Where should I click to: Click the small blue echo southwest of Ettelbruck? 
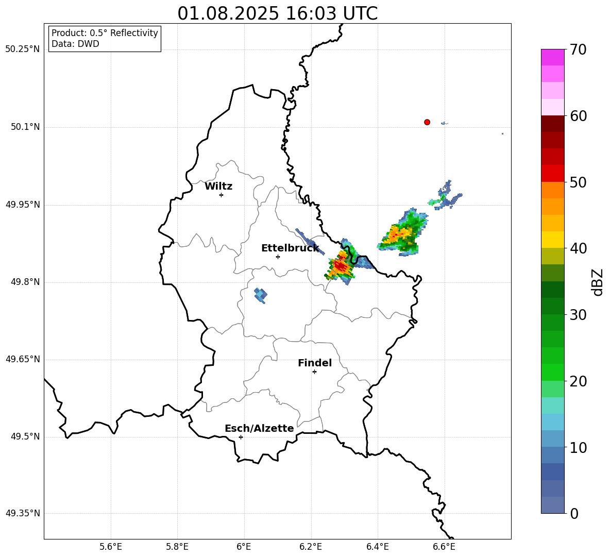261,296
